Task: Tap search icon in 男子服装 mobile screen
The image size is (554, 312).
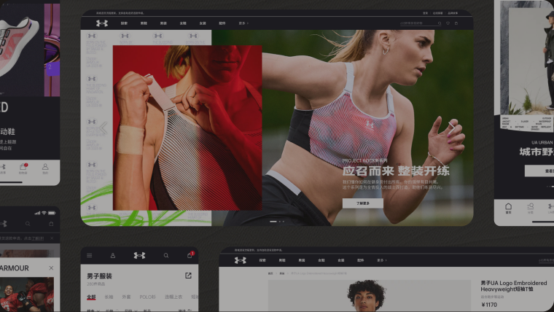Action: click(x=166, y=255)
